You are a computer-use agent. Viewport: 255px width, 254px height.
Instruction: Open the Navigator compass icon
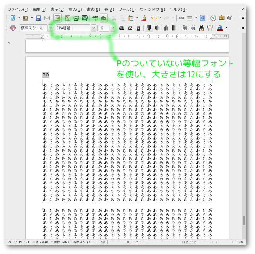[x=213, y=18]
